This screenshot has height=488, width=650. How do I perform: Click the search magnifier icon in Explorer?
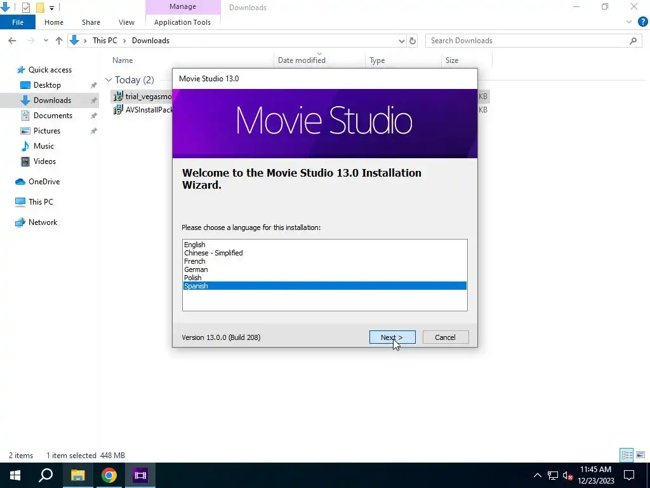[633, 41]
